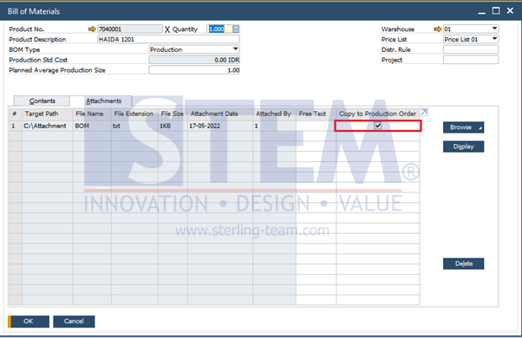Click the Attachment Date column header
The height and width of the screenshot is (338, 522).
pyautogui.click(x=220, y=114)
